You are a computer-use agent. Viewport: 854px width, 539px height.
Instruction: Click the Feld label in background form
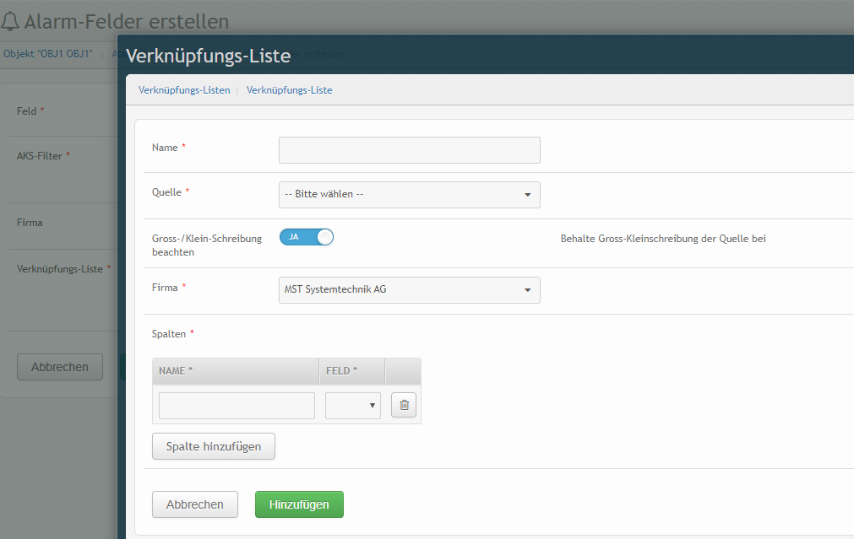[27, 111]
